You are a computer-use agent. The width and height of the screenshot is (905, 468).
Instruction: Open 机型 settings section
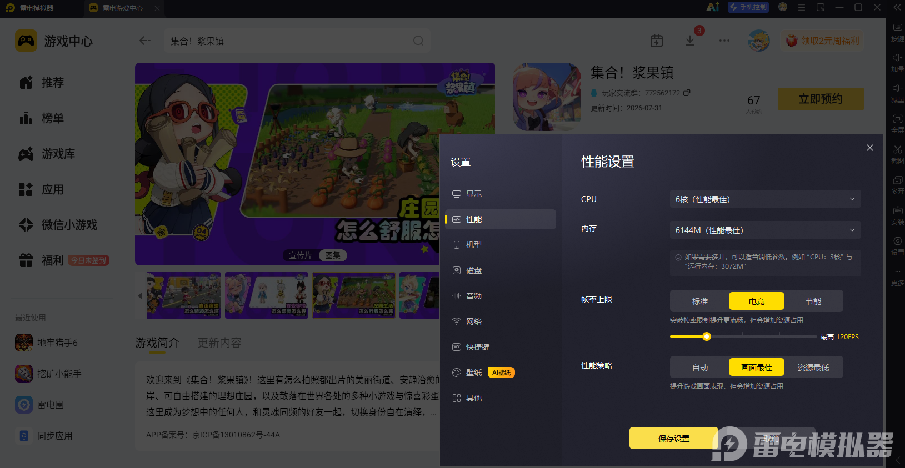tap(501, 245)
